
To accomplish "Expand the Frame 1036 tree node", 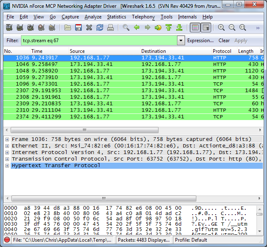I will pyautogui.click(x=7, y=139).
